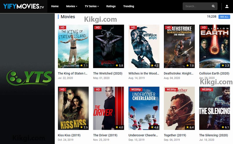233x144 pixels.
Task: Open Collision Earth movie poster
Action: click(x=214, y=46)
